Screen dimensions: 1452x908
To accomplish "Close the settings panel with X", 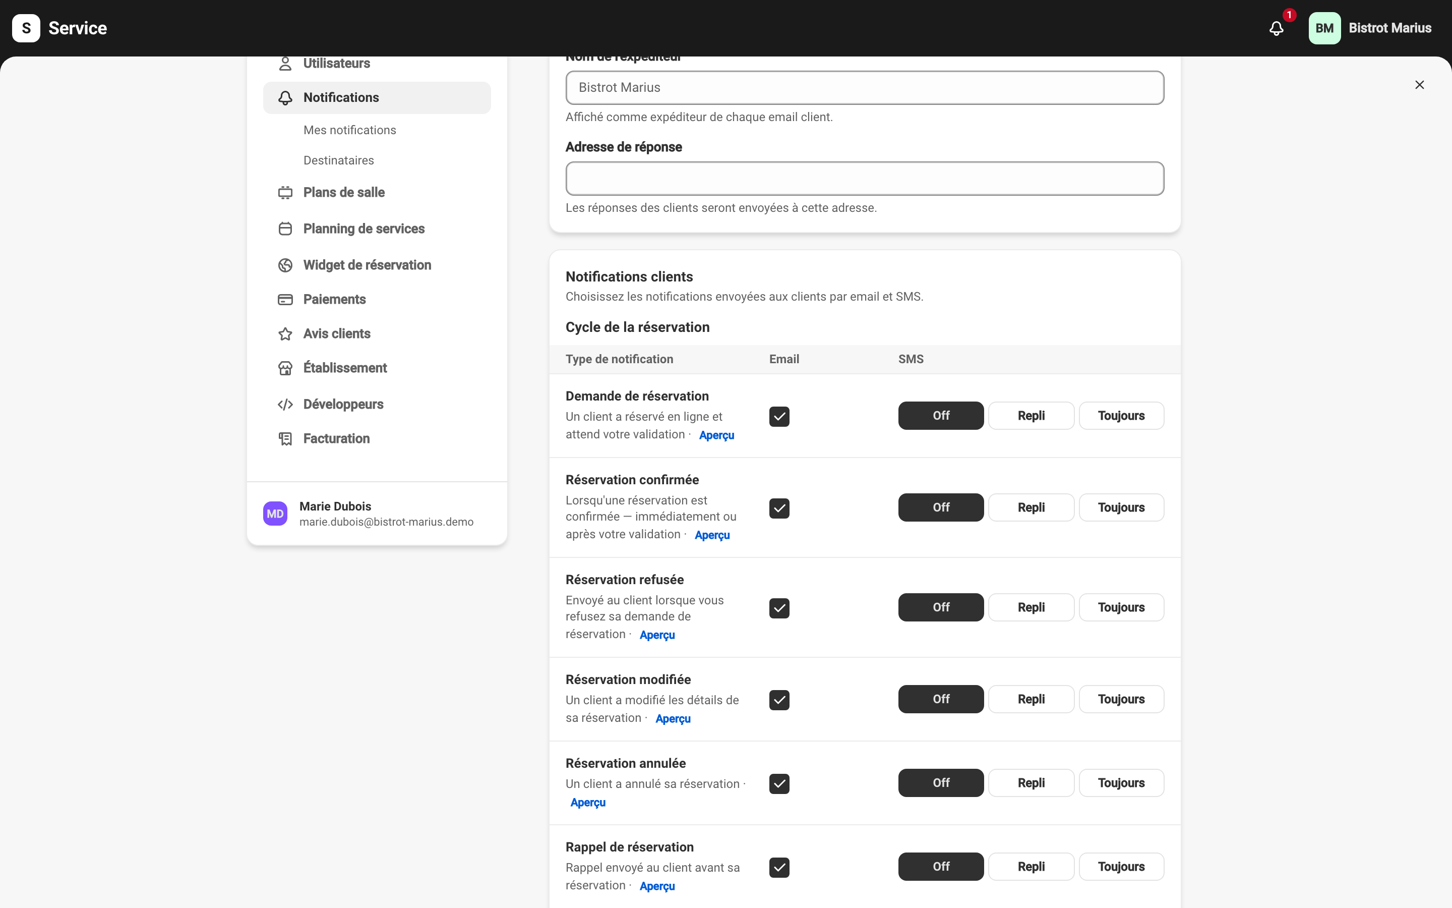I will pos(1419,85).
